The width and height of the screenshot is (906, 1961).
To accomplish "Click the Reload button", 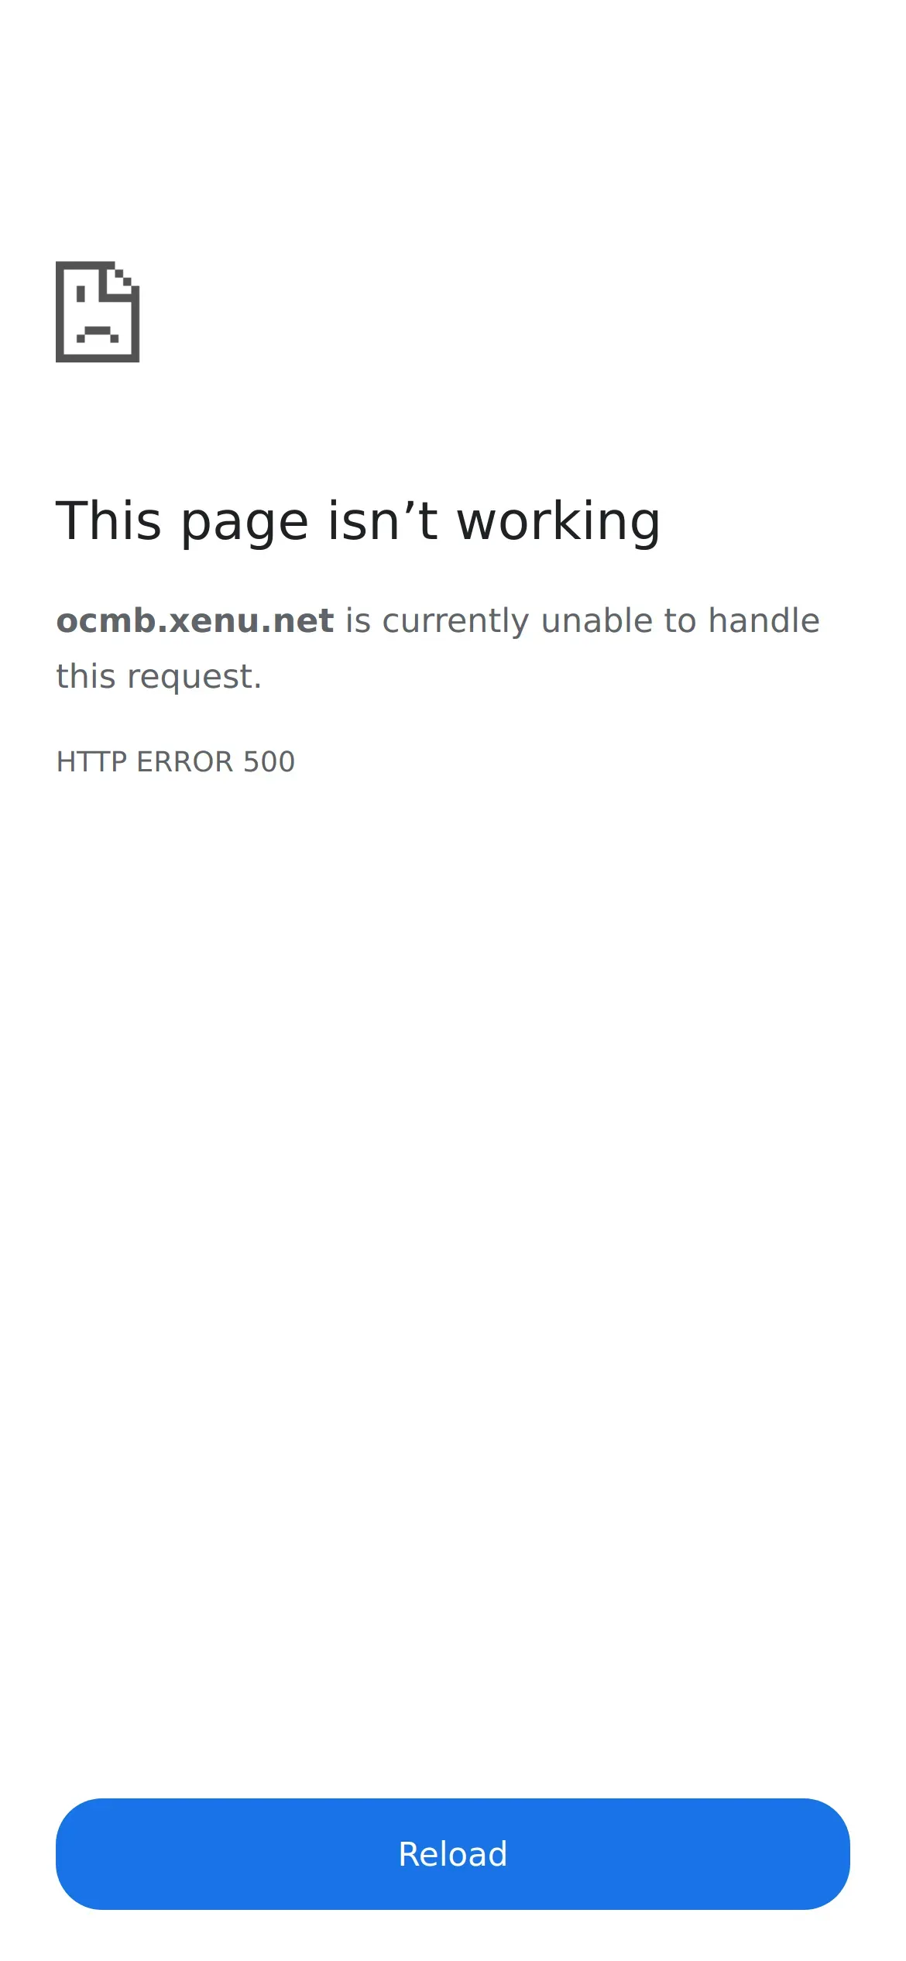I will point(452,1853).
